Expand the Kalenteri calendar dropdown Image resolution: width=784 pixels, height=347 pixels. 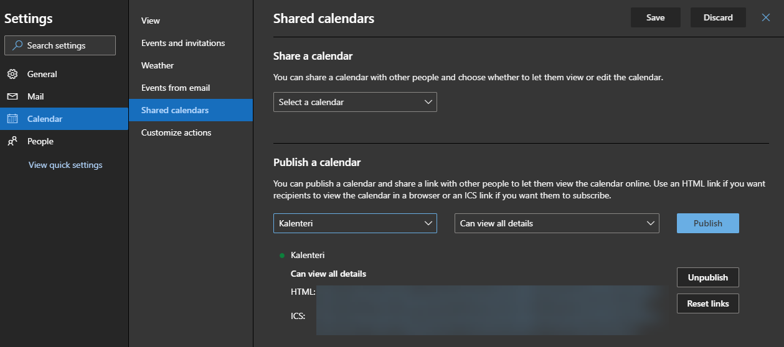tap(355, 223)
